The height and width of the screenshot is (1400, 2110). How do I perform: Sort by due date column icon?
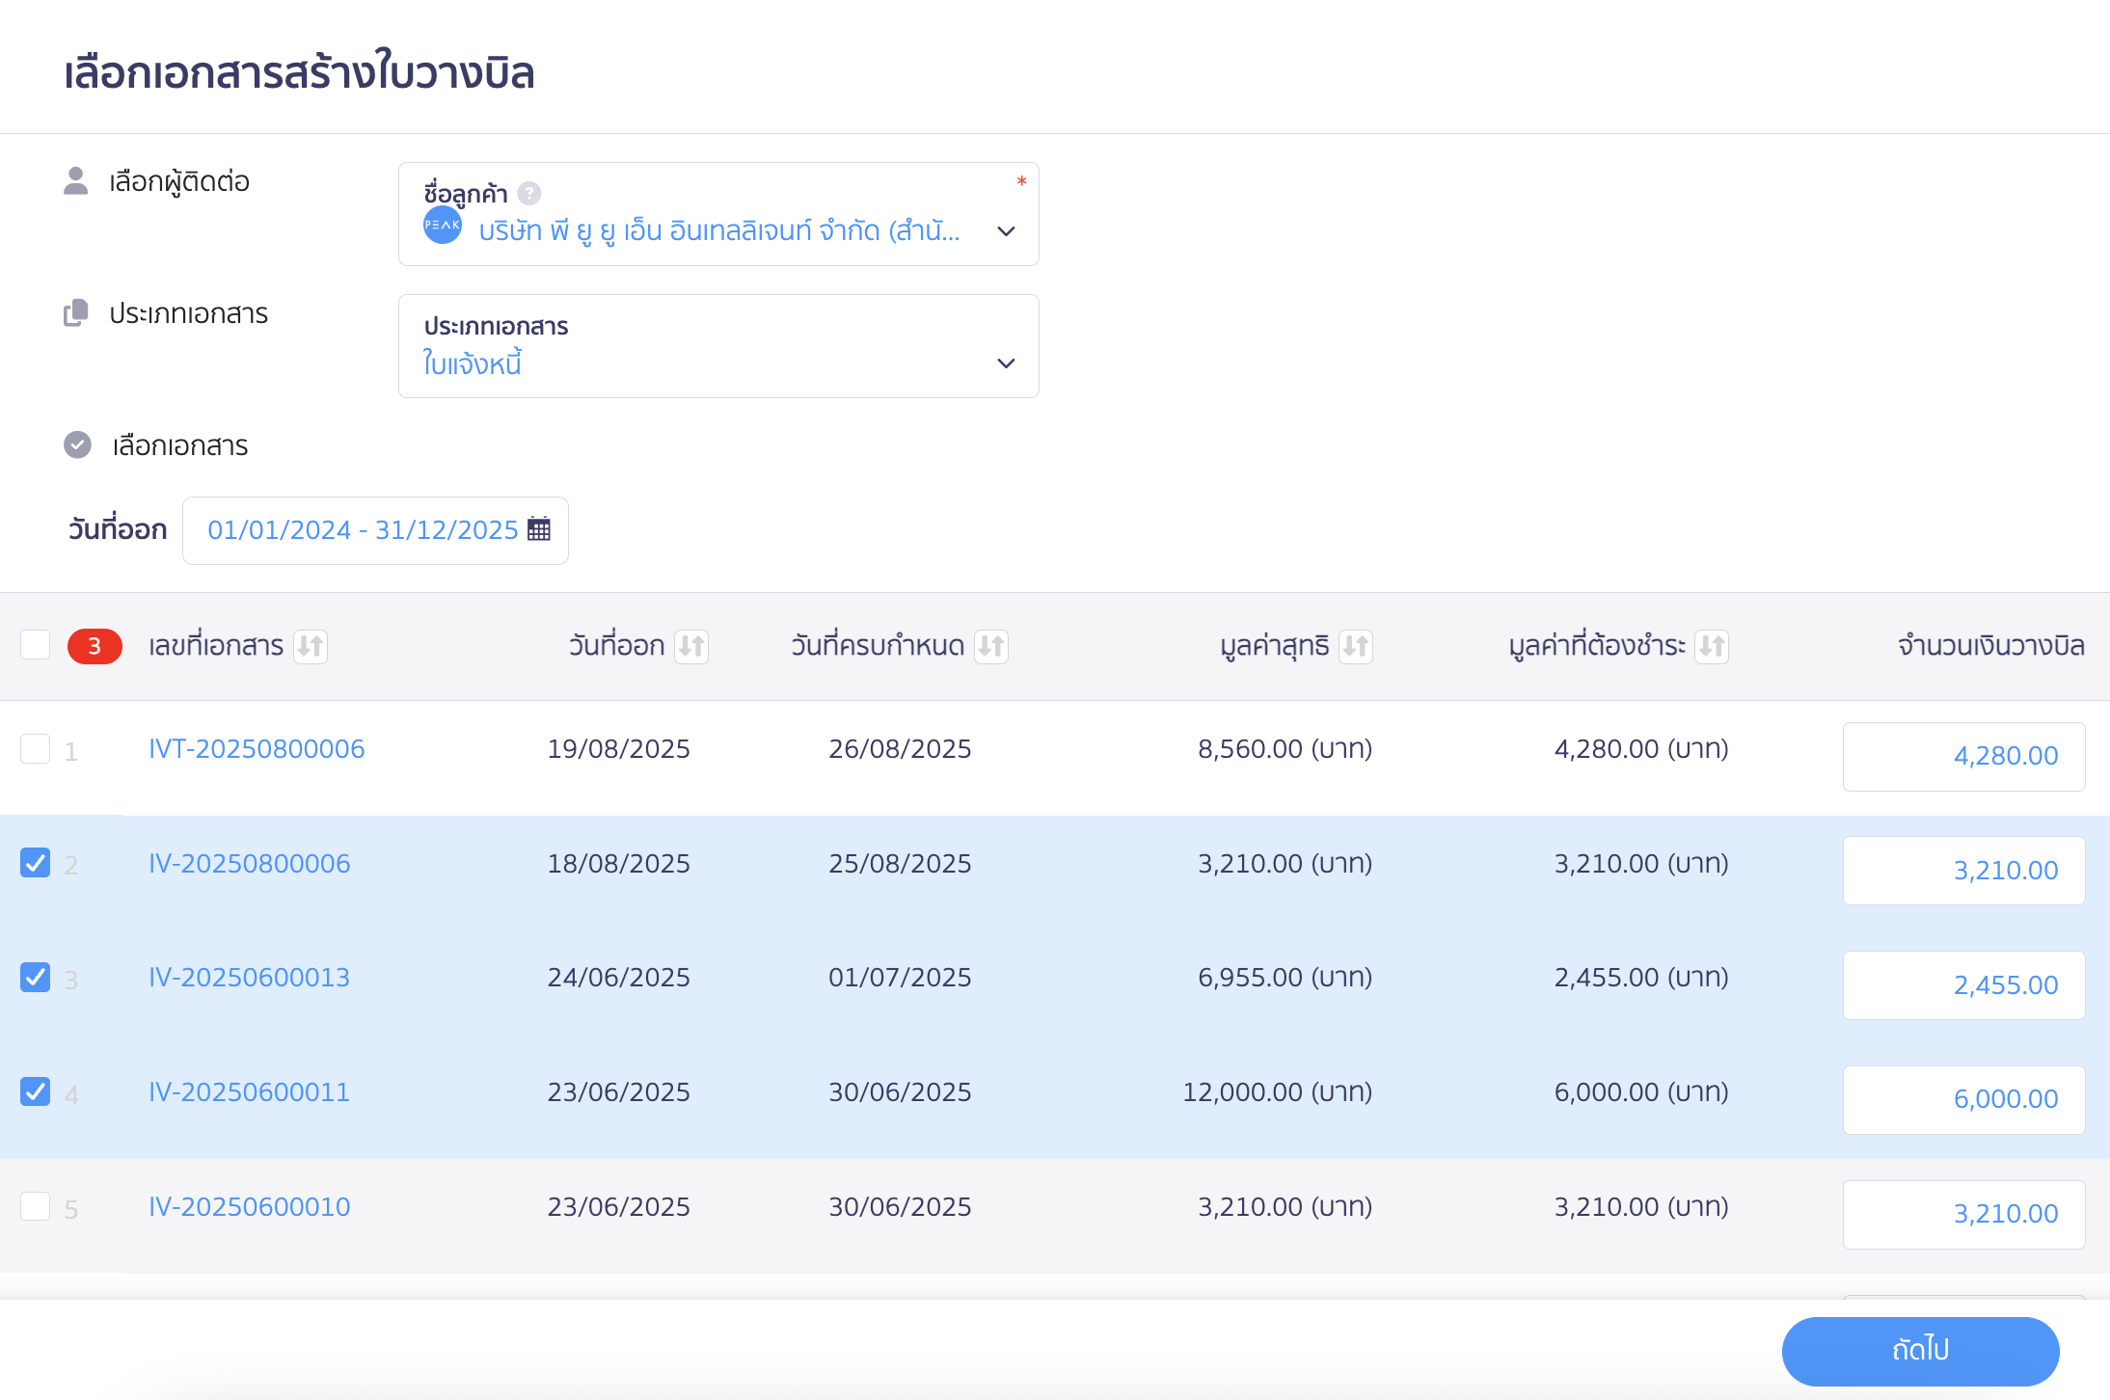pos(991,646)
